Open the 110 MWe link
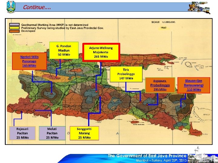 tap(194, 90)
